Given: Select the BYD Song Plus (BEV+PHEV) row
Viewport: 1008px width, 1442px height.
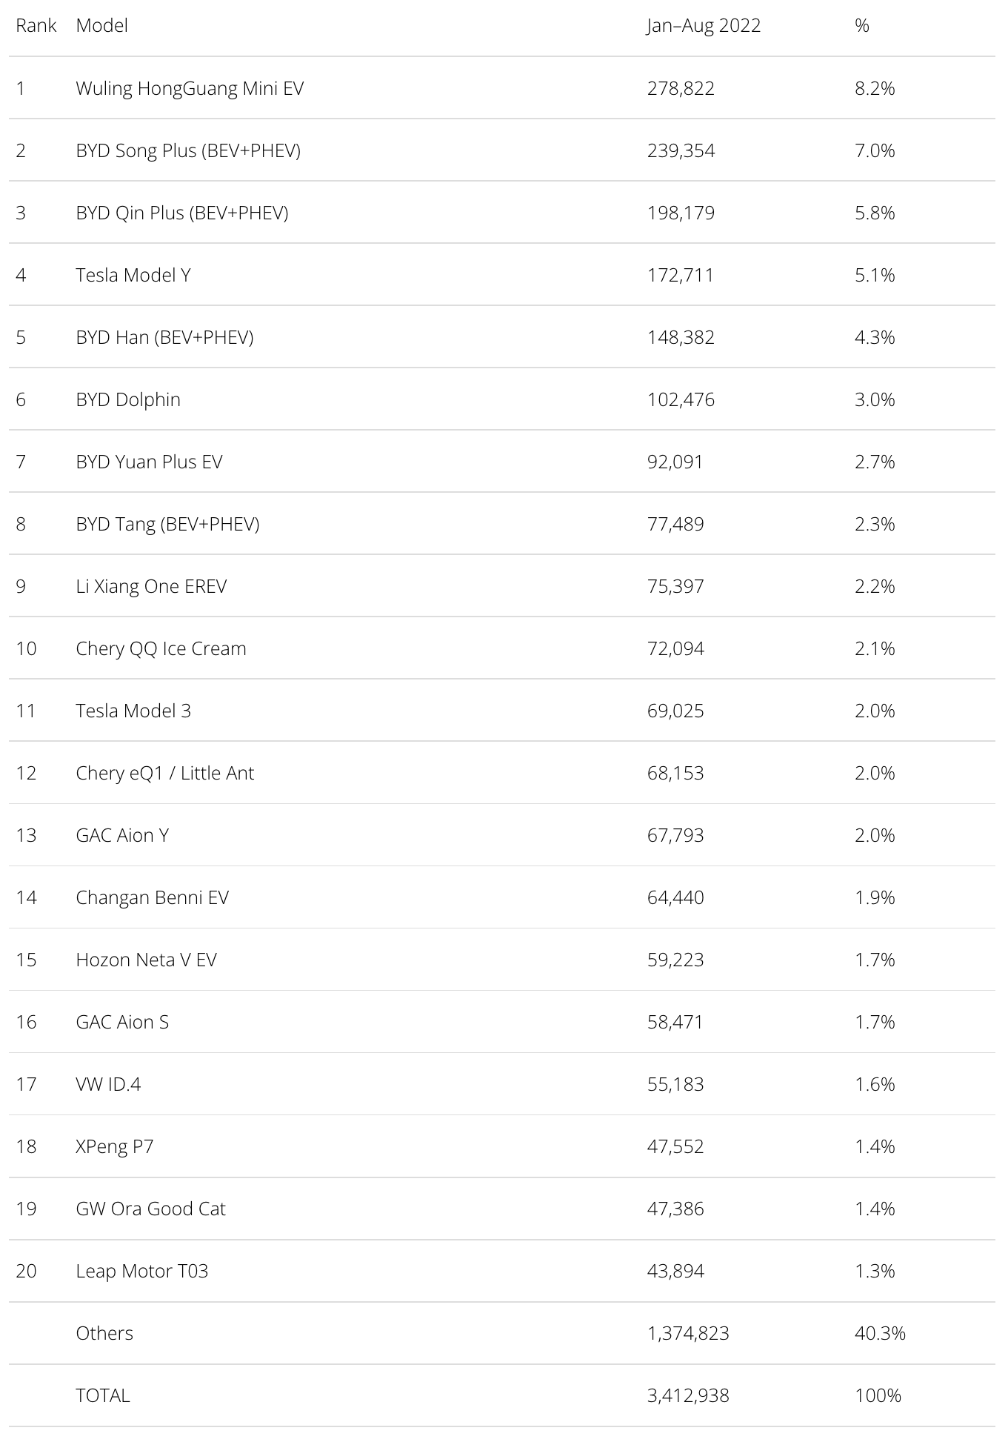Looking at the screenshot, I should [502, 150].
